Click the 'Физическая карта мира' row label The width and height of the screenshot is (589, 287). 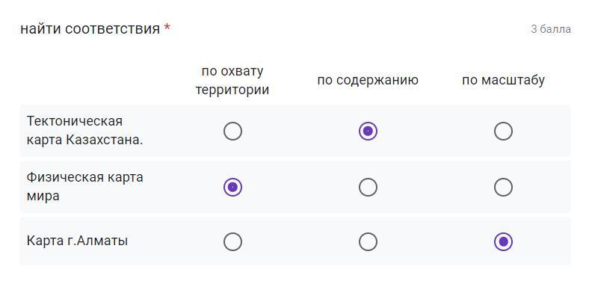click(x=84, y=186)
